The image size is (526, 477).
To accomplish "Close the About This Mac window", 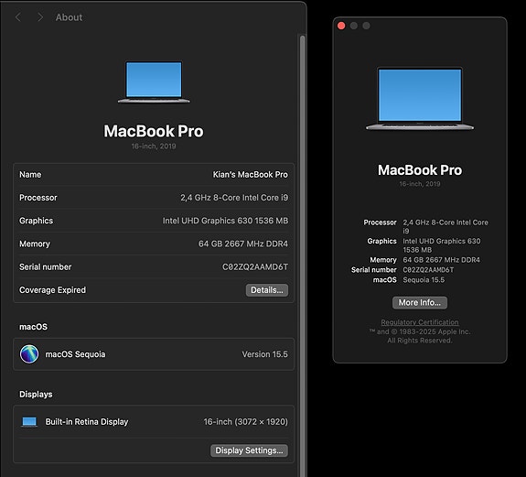I will (341, 26).
